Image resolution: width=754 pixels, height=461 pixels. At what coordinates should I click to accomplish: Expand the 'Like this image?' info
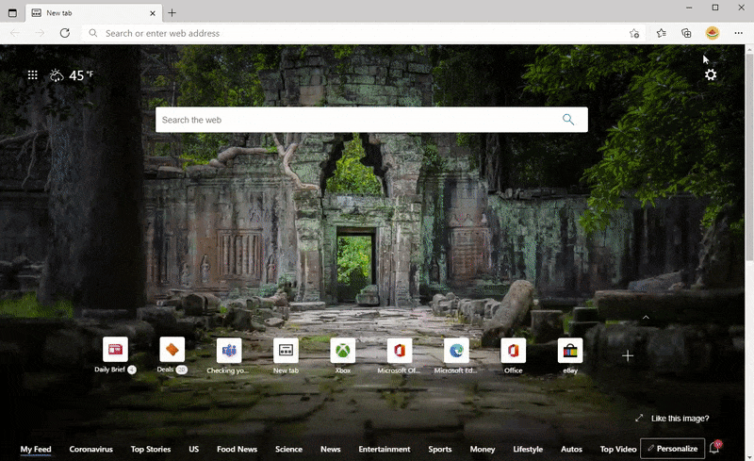671,419
